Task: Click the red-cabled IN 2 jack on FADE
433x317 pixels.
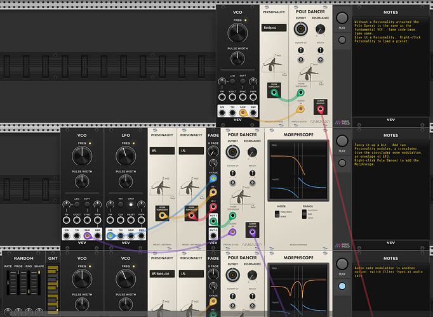Action: (x=213, y=207)
